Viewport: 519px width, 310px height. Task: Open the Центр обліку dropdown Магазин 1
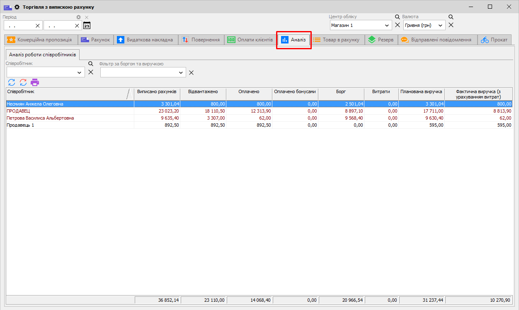pyautogui.click(x=387, y=25)
